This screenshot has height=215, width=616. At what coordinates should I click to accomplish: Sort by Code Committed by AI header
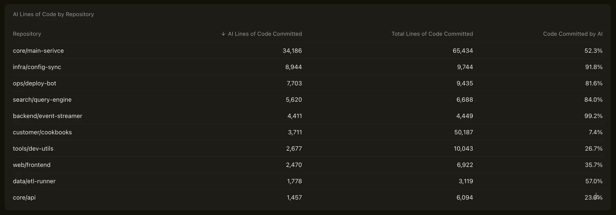point(573,34)
